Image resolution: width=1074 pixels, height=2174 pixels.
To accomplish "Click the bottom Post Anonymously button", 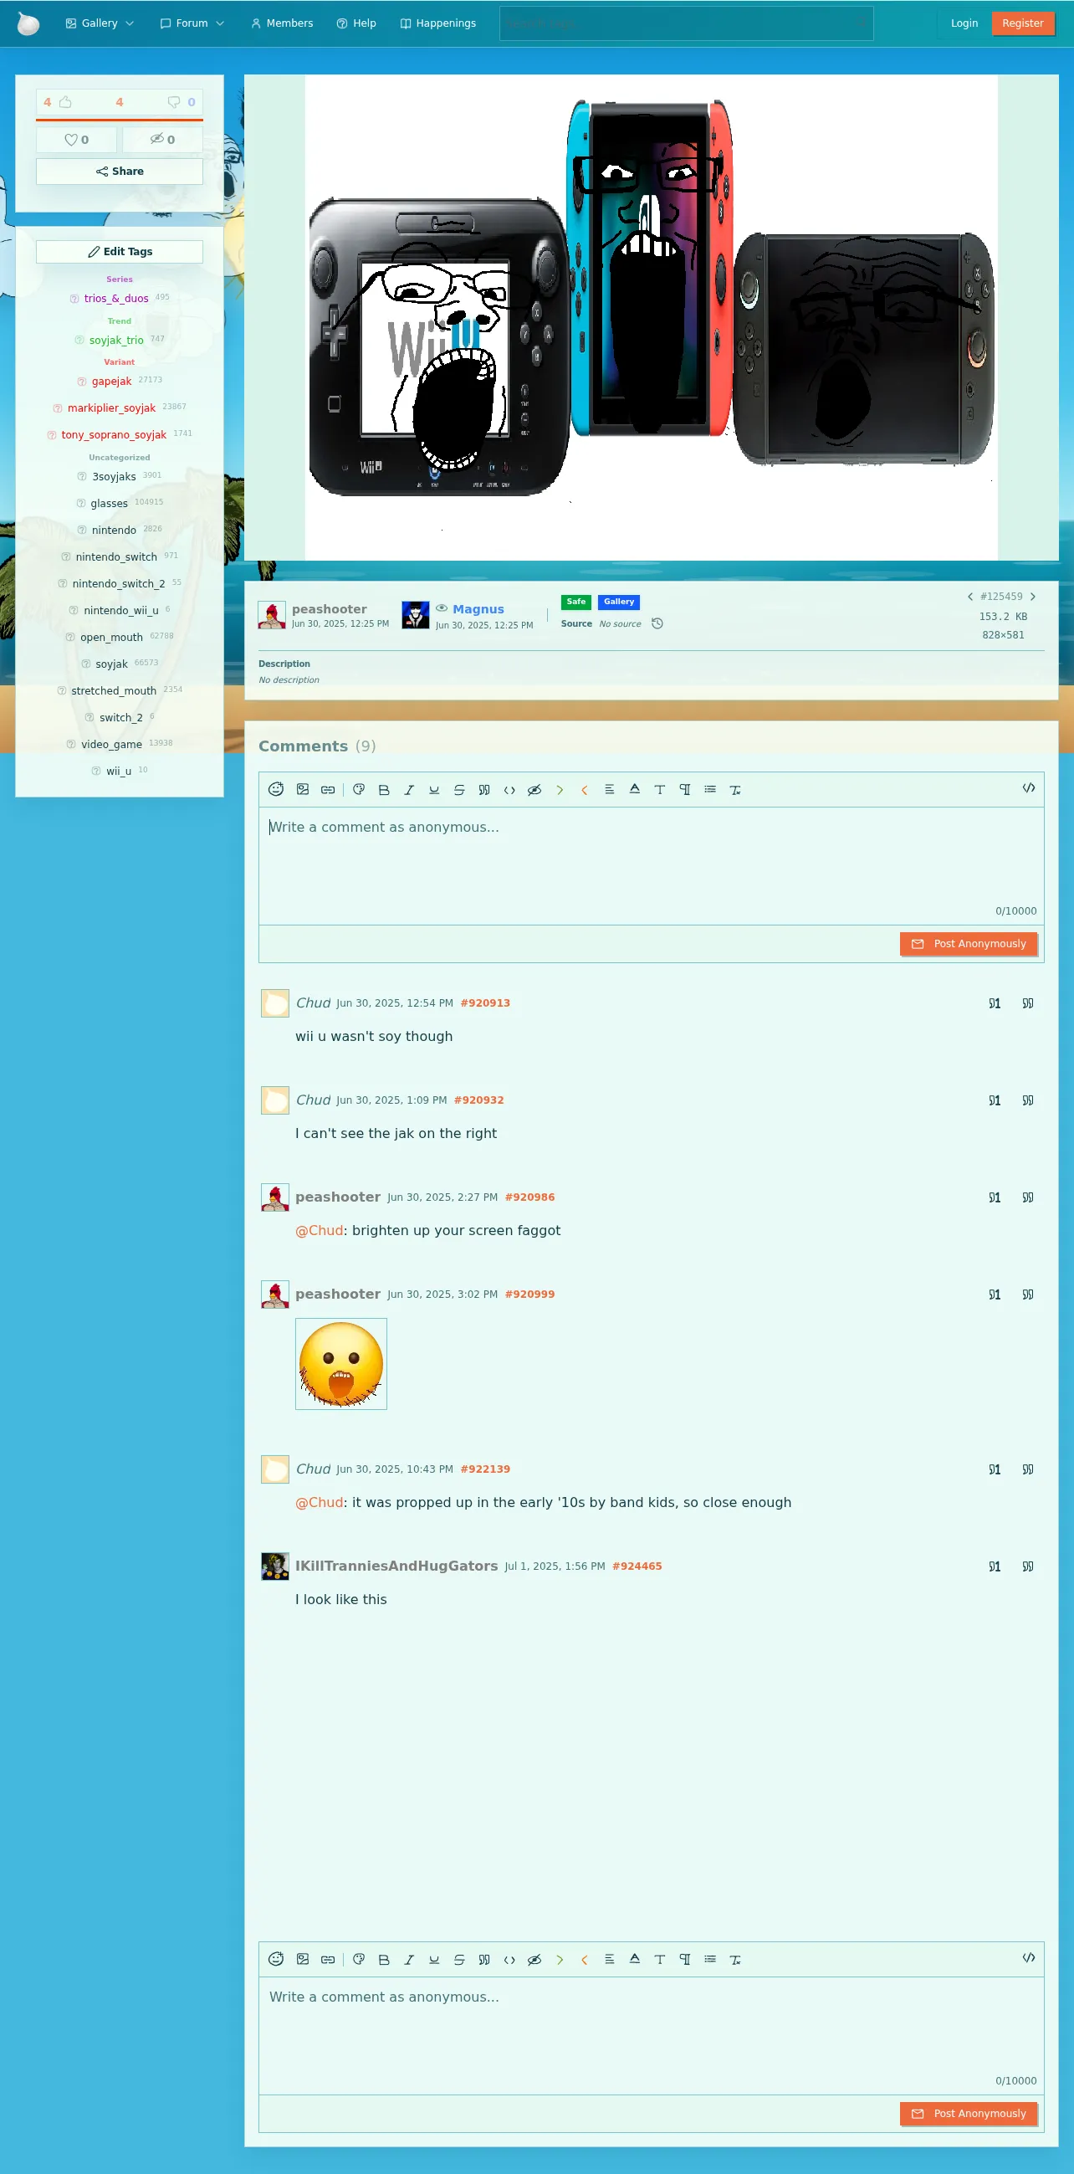I will pyautogui.click(x=969, y=2113).
